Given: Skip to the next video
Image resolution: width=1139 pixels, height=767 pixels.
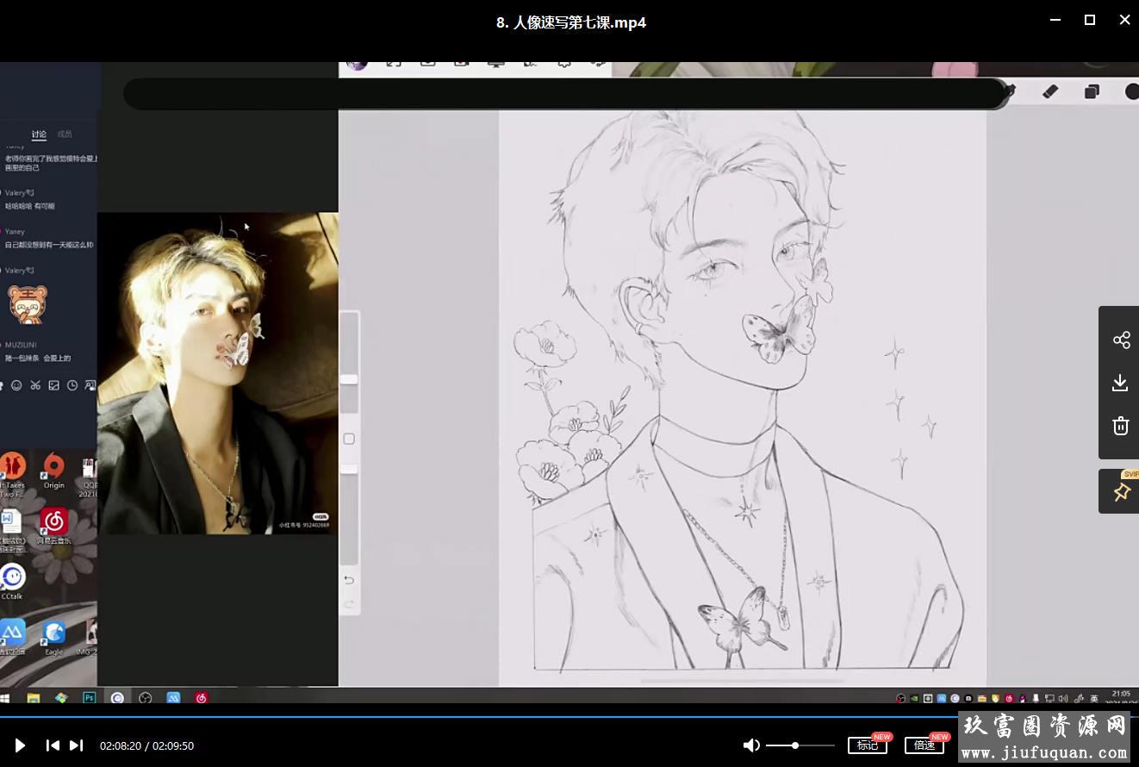Looking at the screenshot, I should (x=77, y=745).
